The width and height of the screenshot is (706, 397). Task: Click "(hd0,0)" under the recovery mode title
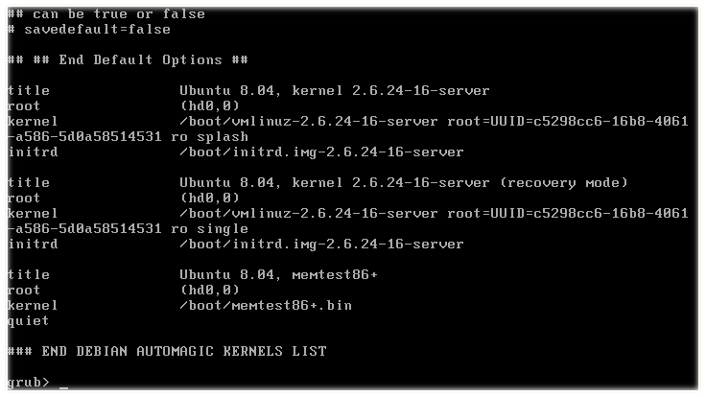pyautogui.click(x=209, y=198)
